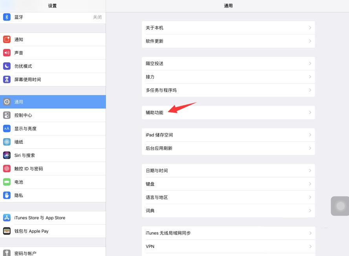Select the 声音 sound icon
The height and width of the screenshot is (256, 349).
(7, 53)
